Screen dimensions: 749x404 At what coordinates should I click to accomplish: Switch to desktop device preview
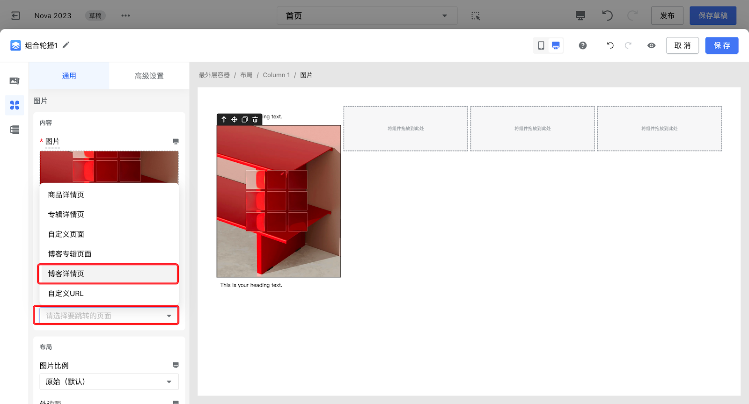click(x=556, y=45)
